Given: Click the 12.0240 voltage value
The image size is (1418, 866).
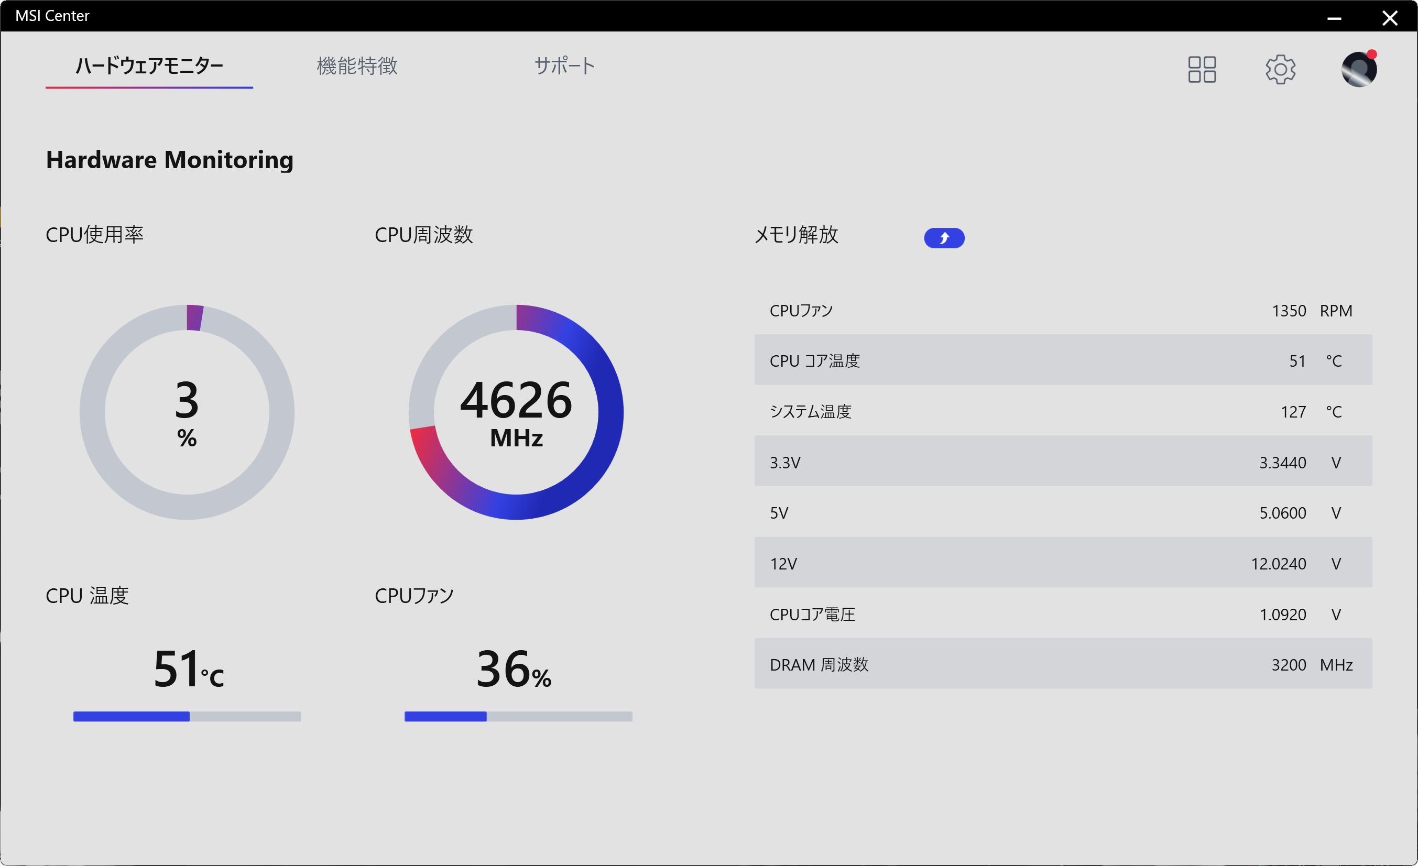Looking at the screenshot, I should coord(1278,563).
